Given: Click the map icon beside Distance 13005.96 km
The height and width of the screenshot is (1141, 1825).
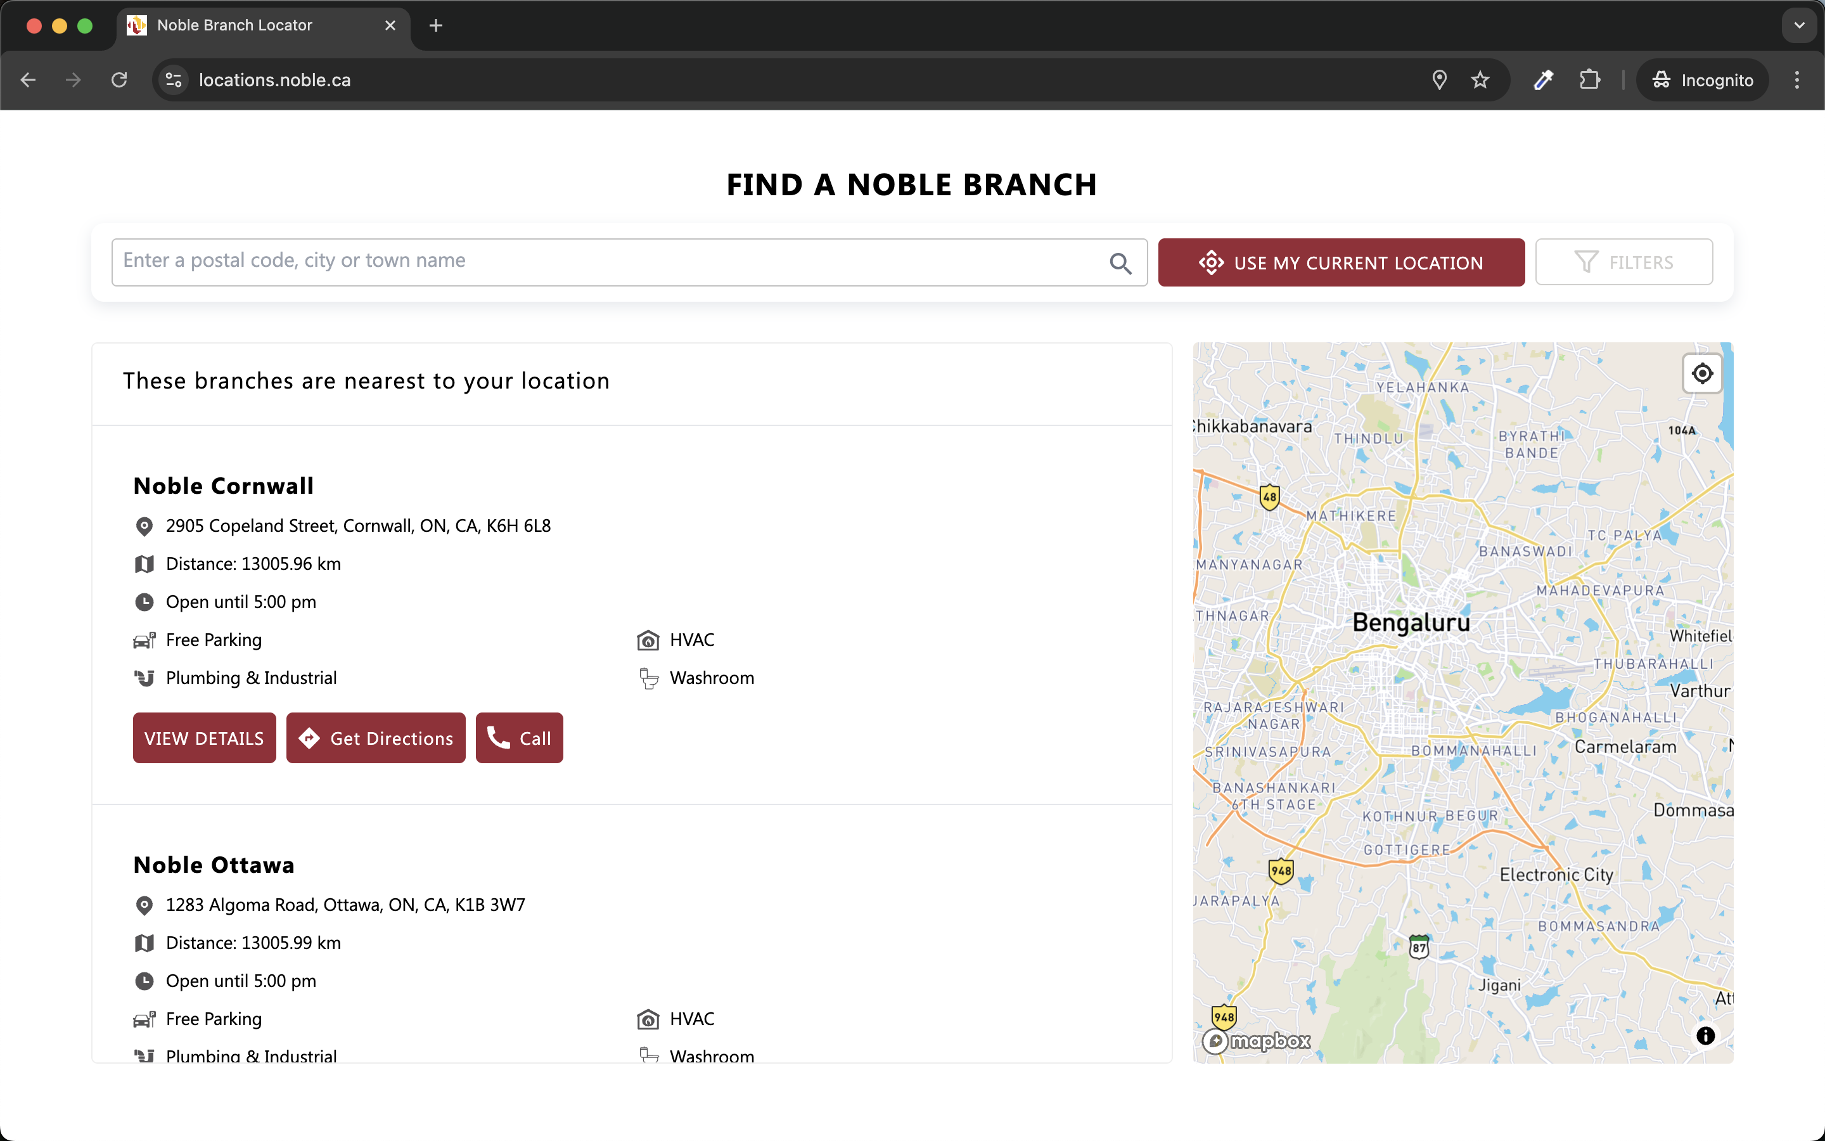Looking at the screenshot, I should (x=144, y=564).
